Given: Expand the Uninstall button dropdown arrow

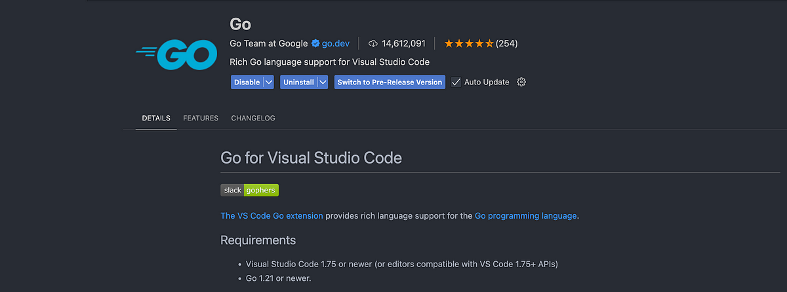Looking at the screenshot, I should tap(322, 82).
